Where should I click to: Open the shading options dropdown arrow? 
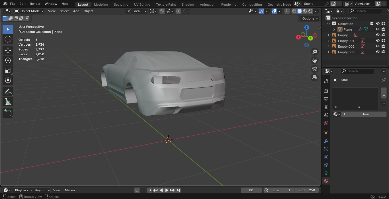316,11
